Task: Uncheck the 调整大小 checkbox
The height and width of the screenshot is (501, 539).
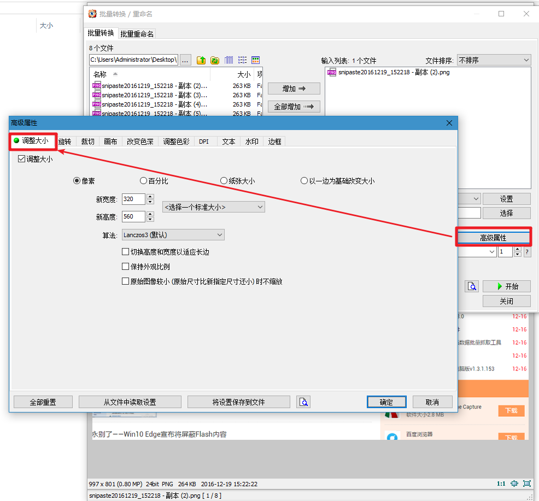Action: [x=22, y=159]
